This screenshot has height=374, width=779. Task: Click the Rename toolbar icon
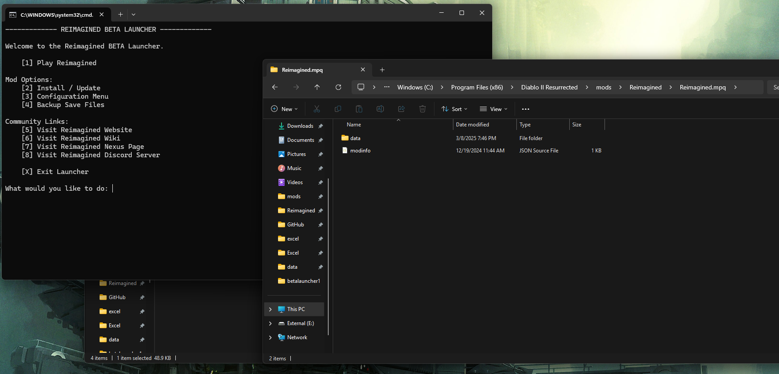380,109
